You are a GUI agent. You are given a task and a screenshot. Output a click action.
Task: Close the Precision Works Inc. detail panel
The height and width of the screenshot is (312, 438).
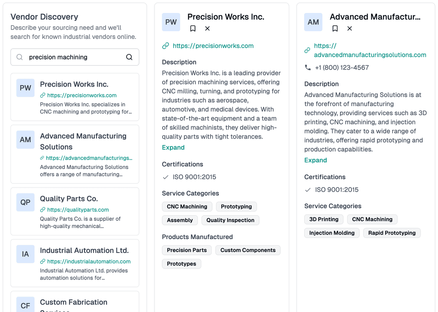(x=207, y=28)
